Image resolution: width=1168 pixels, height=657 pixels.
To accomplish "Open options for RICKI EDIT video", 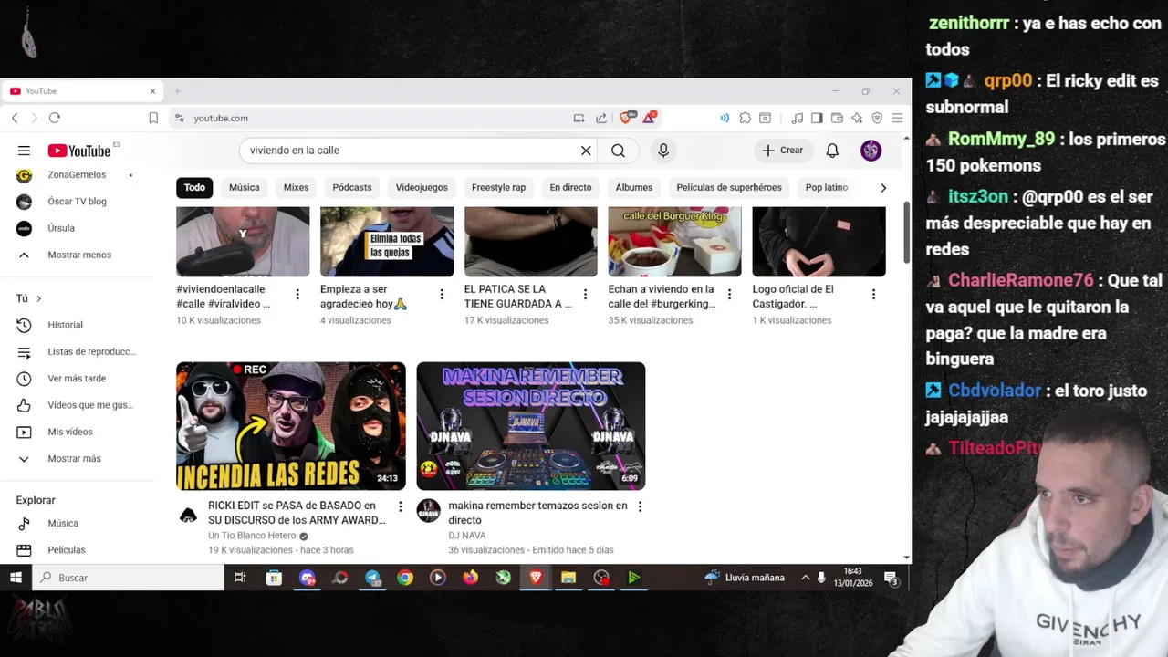I will (x=400, y=506).
